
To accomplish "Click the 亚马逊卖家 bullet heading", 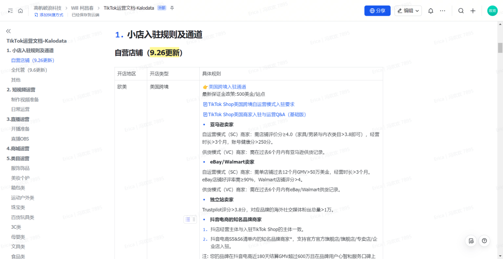I will pyautogui.click(x=222, y=125).
